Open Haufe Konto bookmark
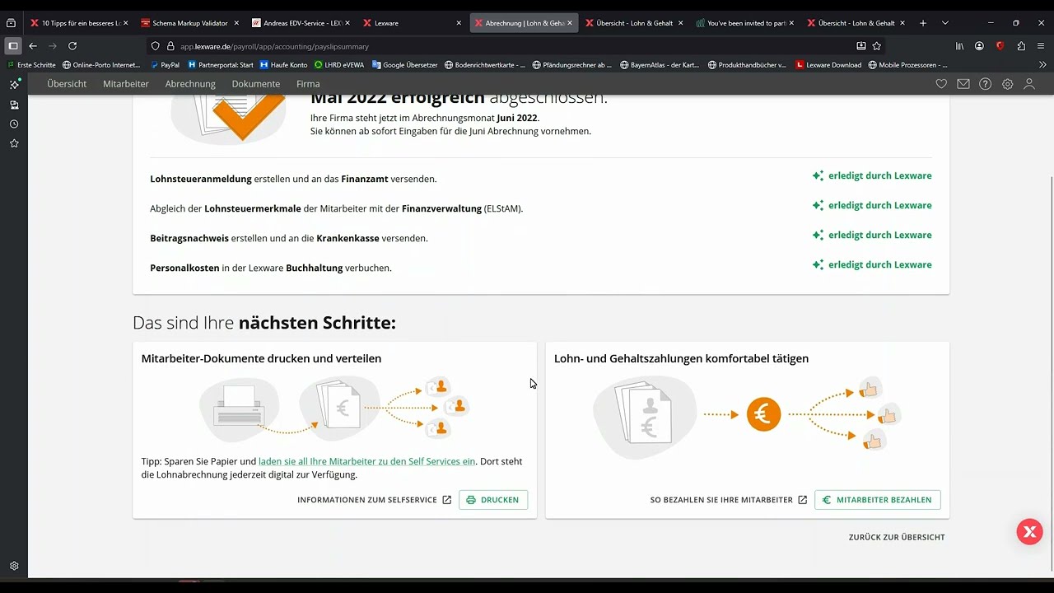This screenshot has width=1054, height=593. point(283,65)
